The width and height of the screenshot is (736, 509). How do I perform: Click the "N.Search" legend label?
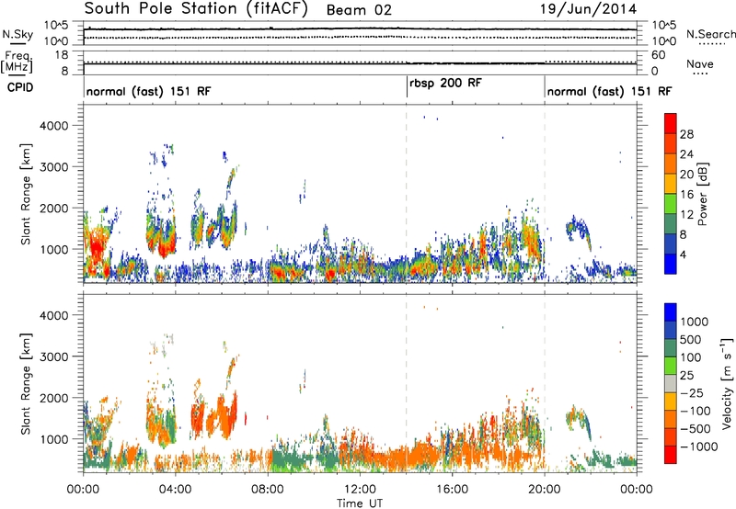click(710, 34)
